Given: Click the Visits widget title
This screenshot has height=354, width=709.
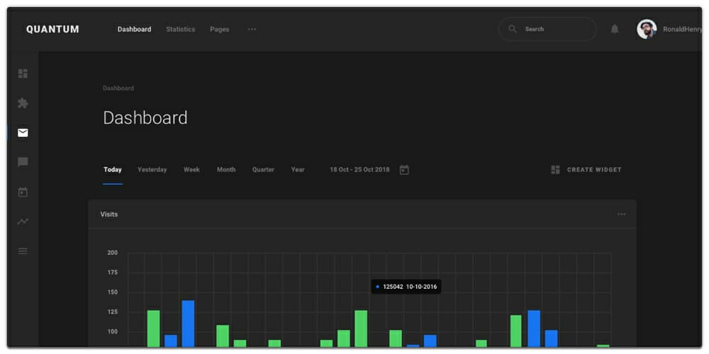Looking at the screenshot, I should (x=109, y=214).
